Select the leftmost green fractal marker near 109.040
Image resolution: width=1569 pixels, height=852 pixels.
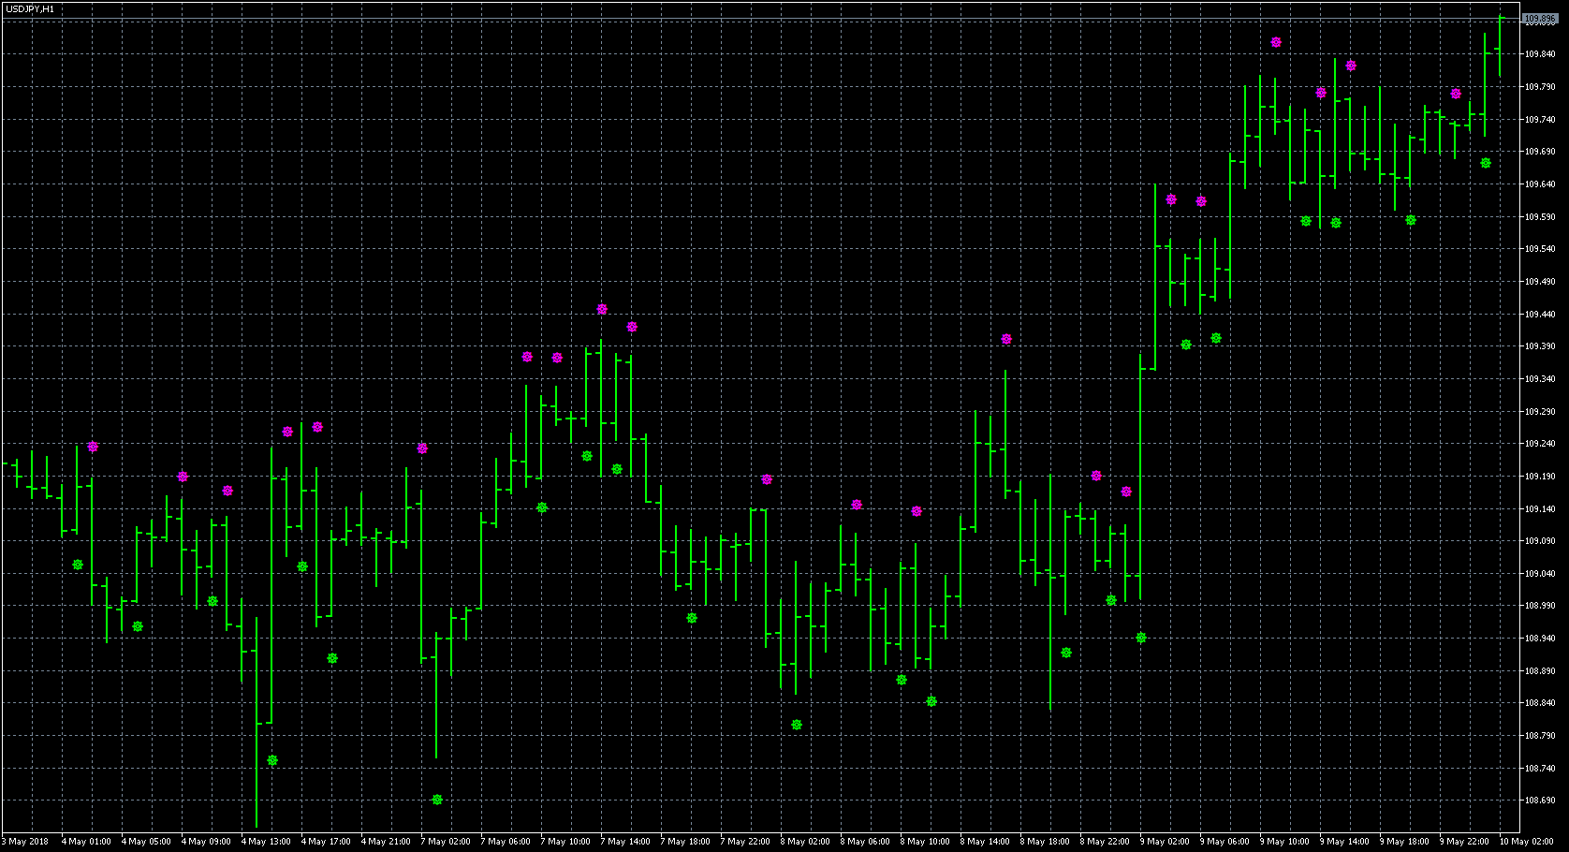[78, 565]
